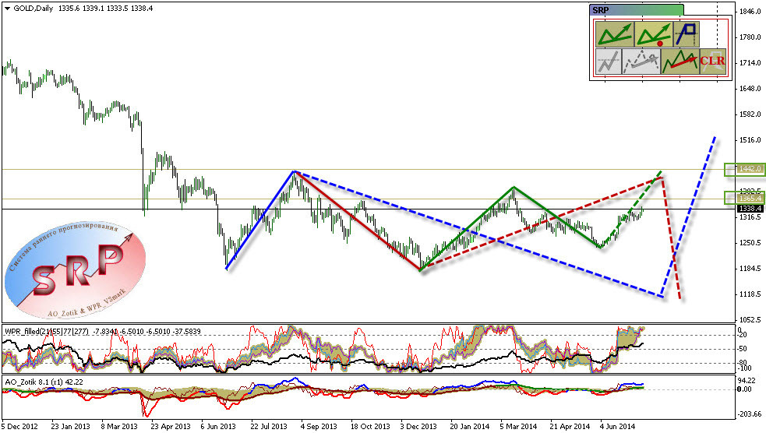Select the grey dashed wave arrow icon
This screenshot has height=433, width=766.
click(641, 61)
